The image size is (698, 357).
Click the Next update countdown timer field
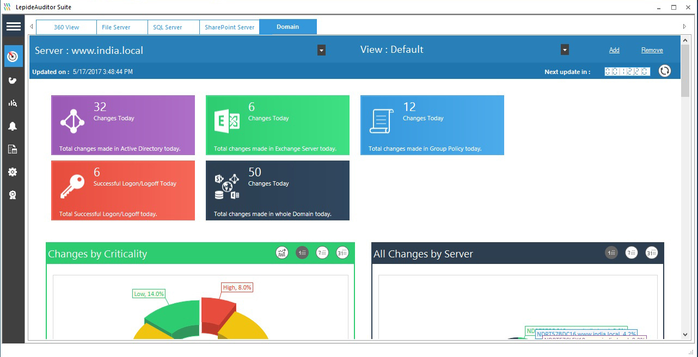tap(627, 71)
